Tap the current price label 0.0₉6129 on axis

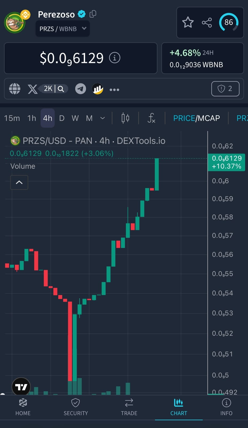point(227,162)
